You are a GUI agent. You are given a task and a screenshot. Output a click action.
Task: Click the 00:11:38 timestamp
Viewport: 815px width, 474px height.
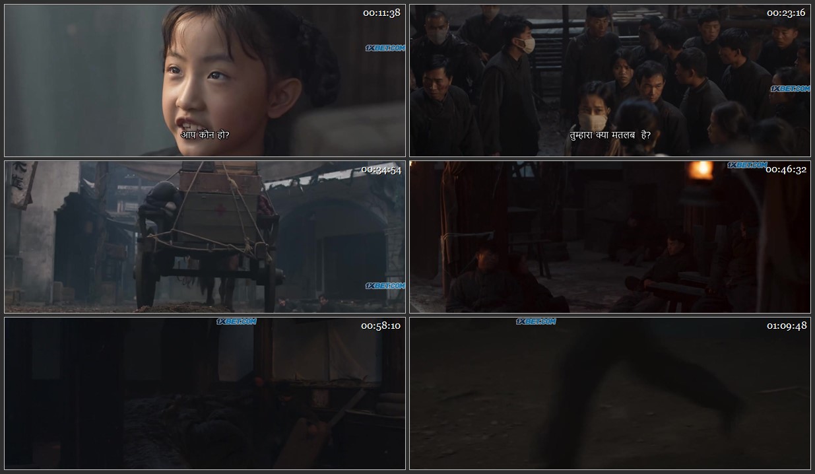tap(381, 13)
